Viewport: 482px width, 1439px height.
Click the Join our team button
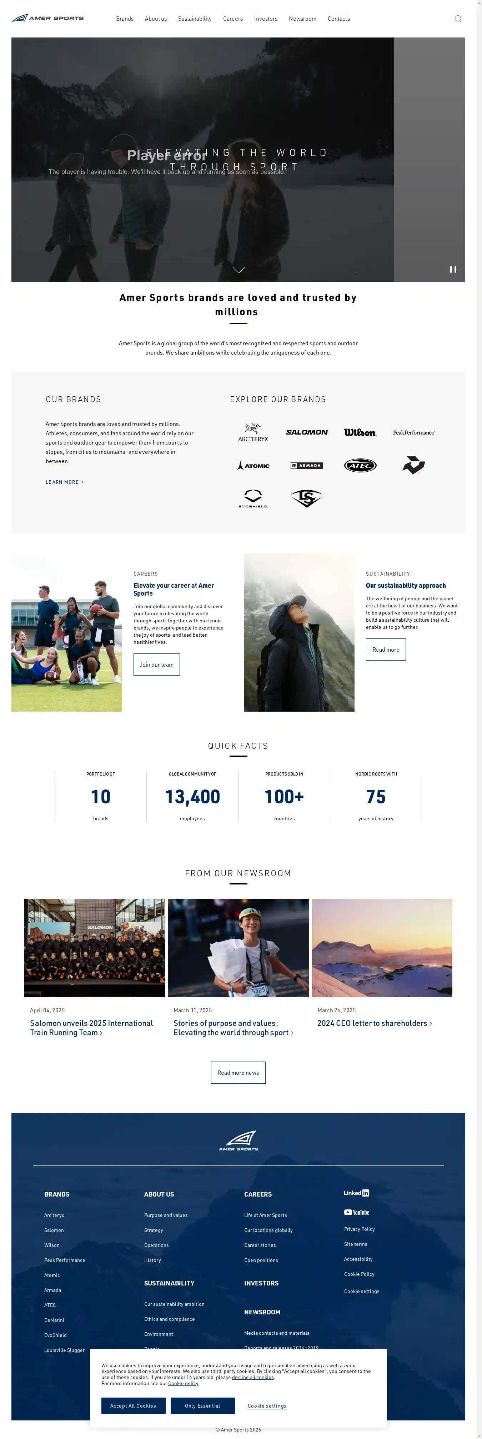click(x=156, y=665)
